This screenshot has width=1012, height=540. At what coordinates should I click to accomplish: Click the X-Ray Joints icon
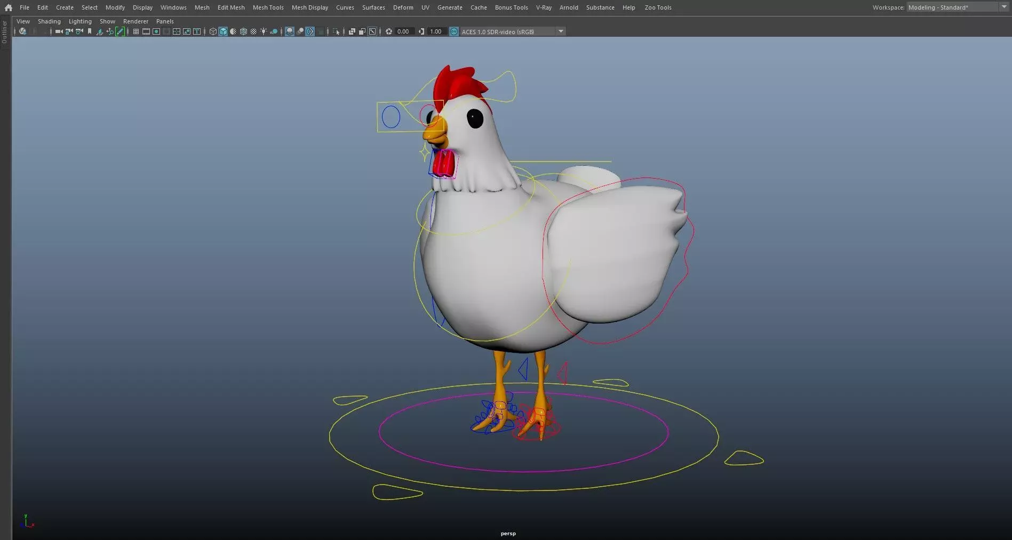(372, 31)
